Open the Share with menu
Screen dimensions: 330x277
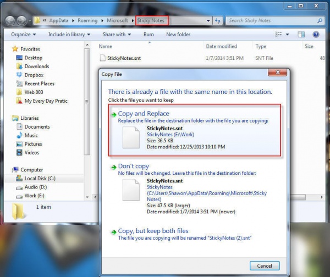click(117, 35)
